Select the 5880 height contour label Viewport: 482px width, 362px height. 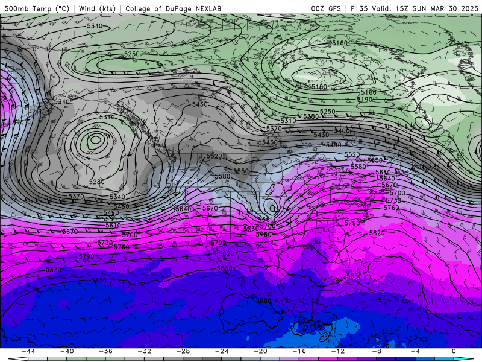point(263,300)
